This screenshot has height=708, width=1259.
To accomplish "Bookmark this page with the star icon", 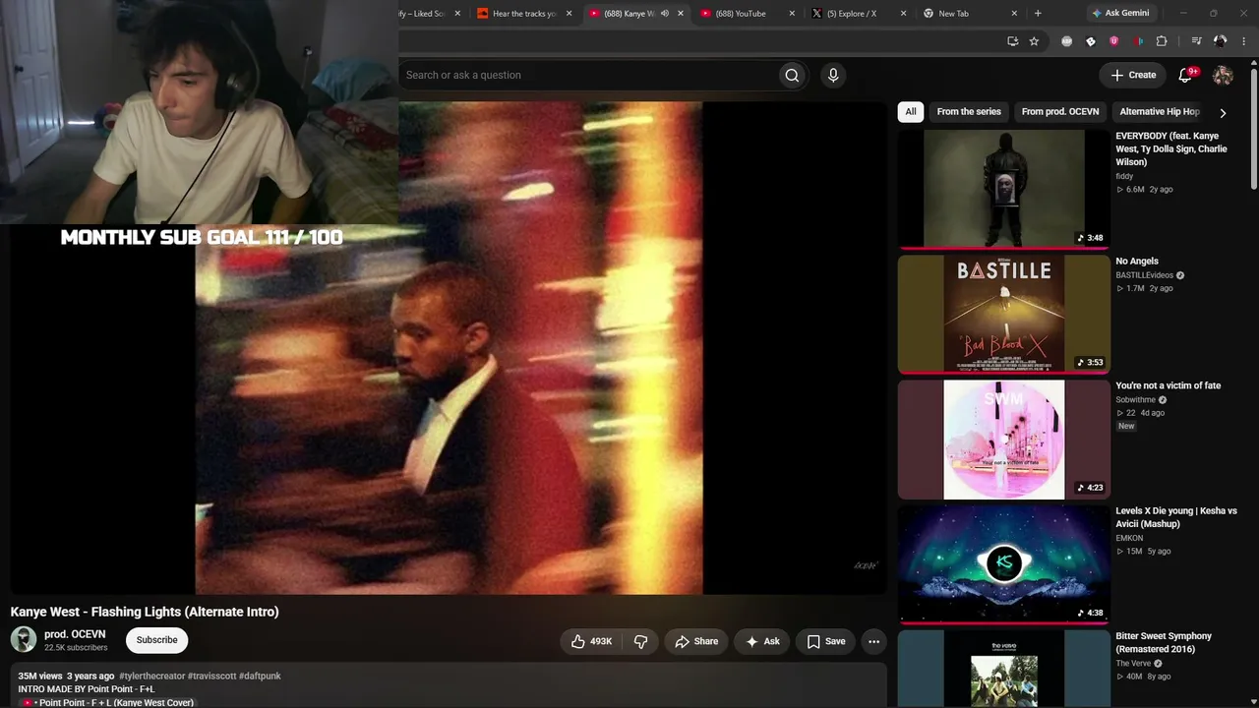I will 1034,41.
